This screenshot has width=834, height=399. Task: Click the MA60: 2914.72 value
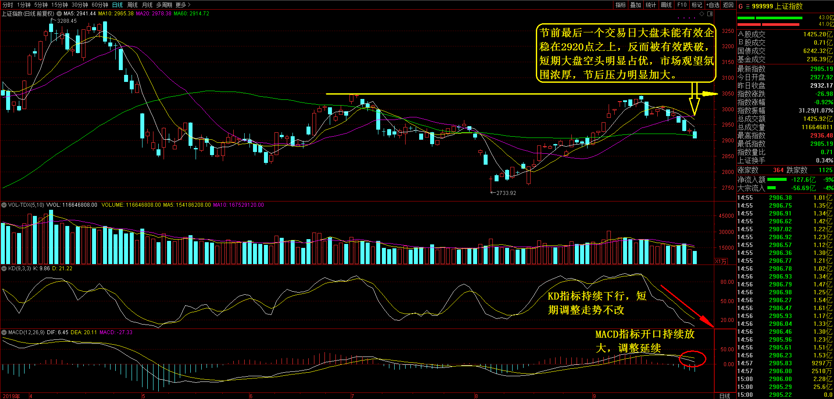click(x=191, y=14)
